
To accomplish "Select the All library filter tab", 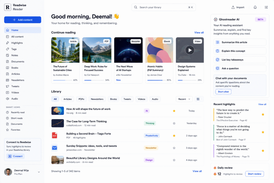I will pos(55,99).
